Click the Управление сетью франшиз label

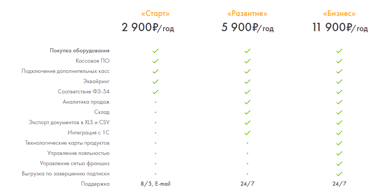[75, 163]
